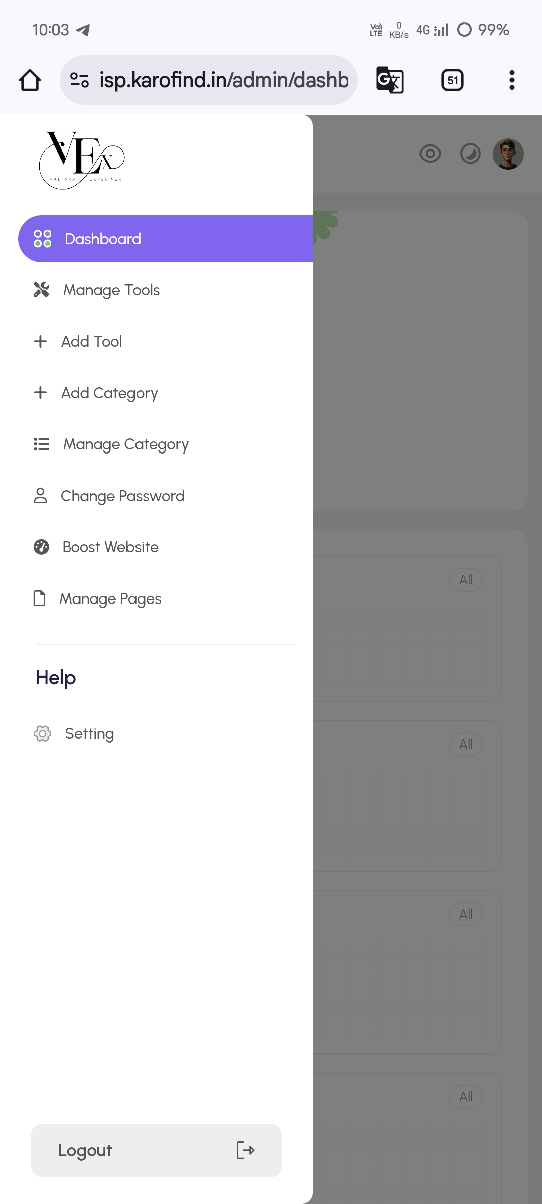Tap the site info icon in address bar
The width and height of the screenshot is (542, 1204).
pyautogui.click(x=79, y=80)
